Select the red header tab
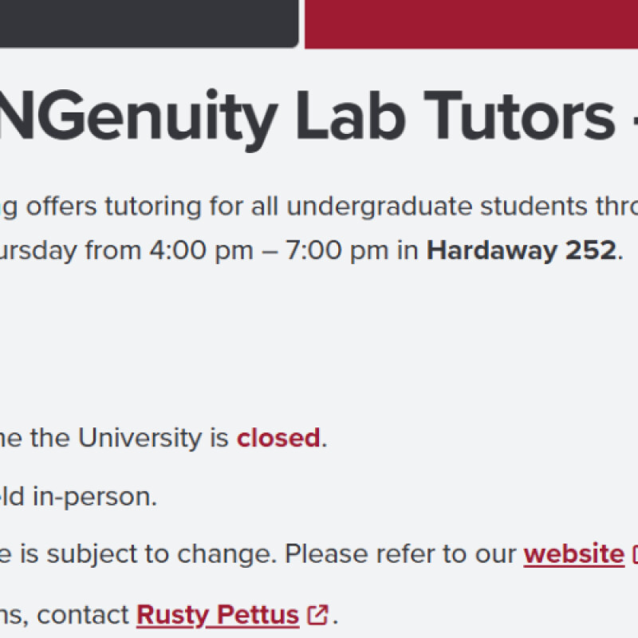Viewport: 638px width, 638px height. (x=471, y=22)
